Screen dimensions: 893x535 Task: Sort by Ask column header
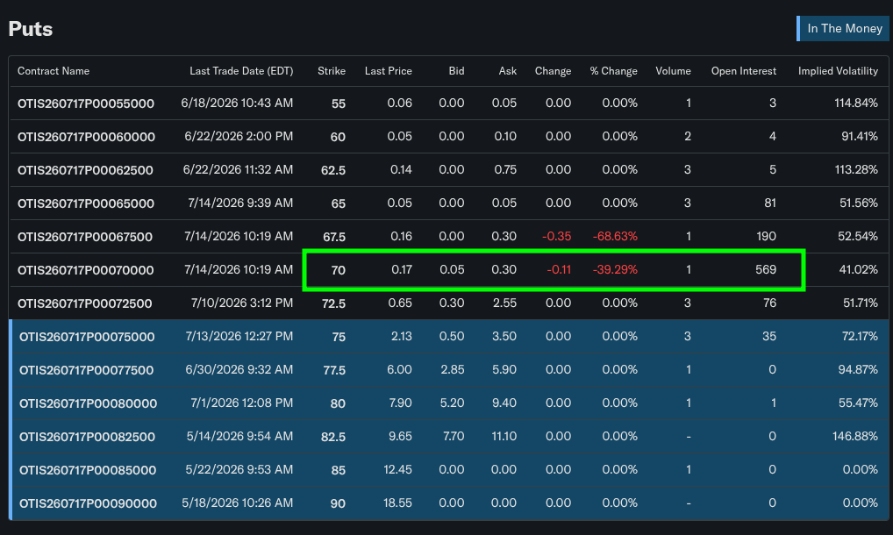click(507, 71)
